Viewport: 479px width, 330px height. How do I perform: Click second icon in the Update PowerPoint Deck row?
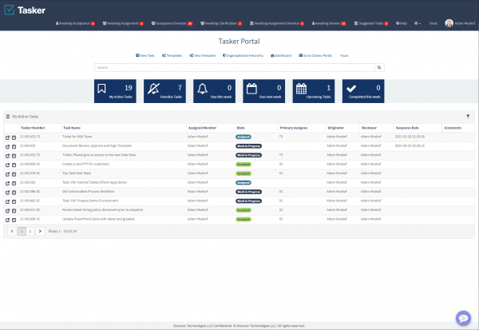click(x=14, y=221)
